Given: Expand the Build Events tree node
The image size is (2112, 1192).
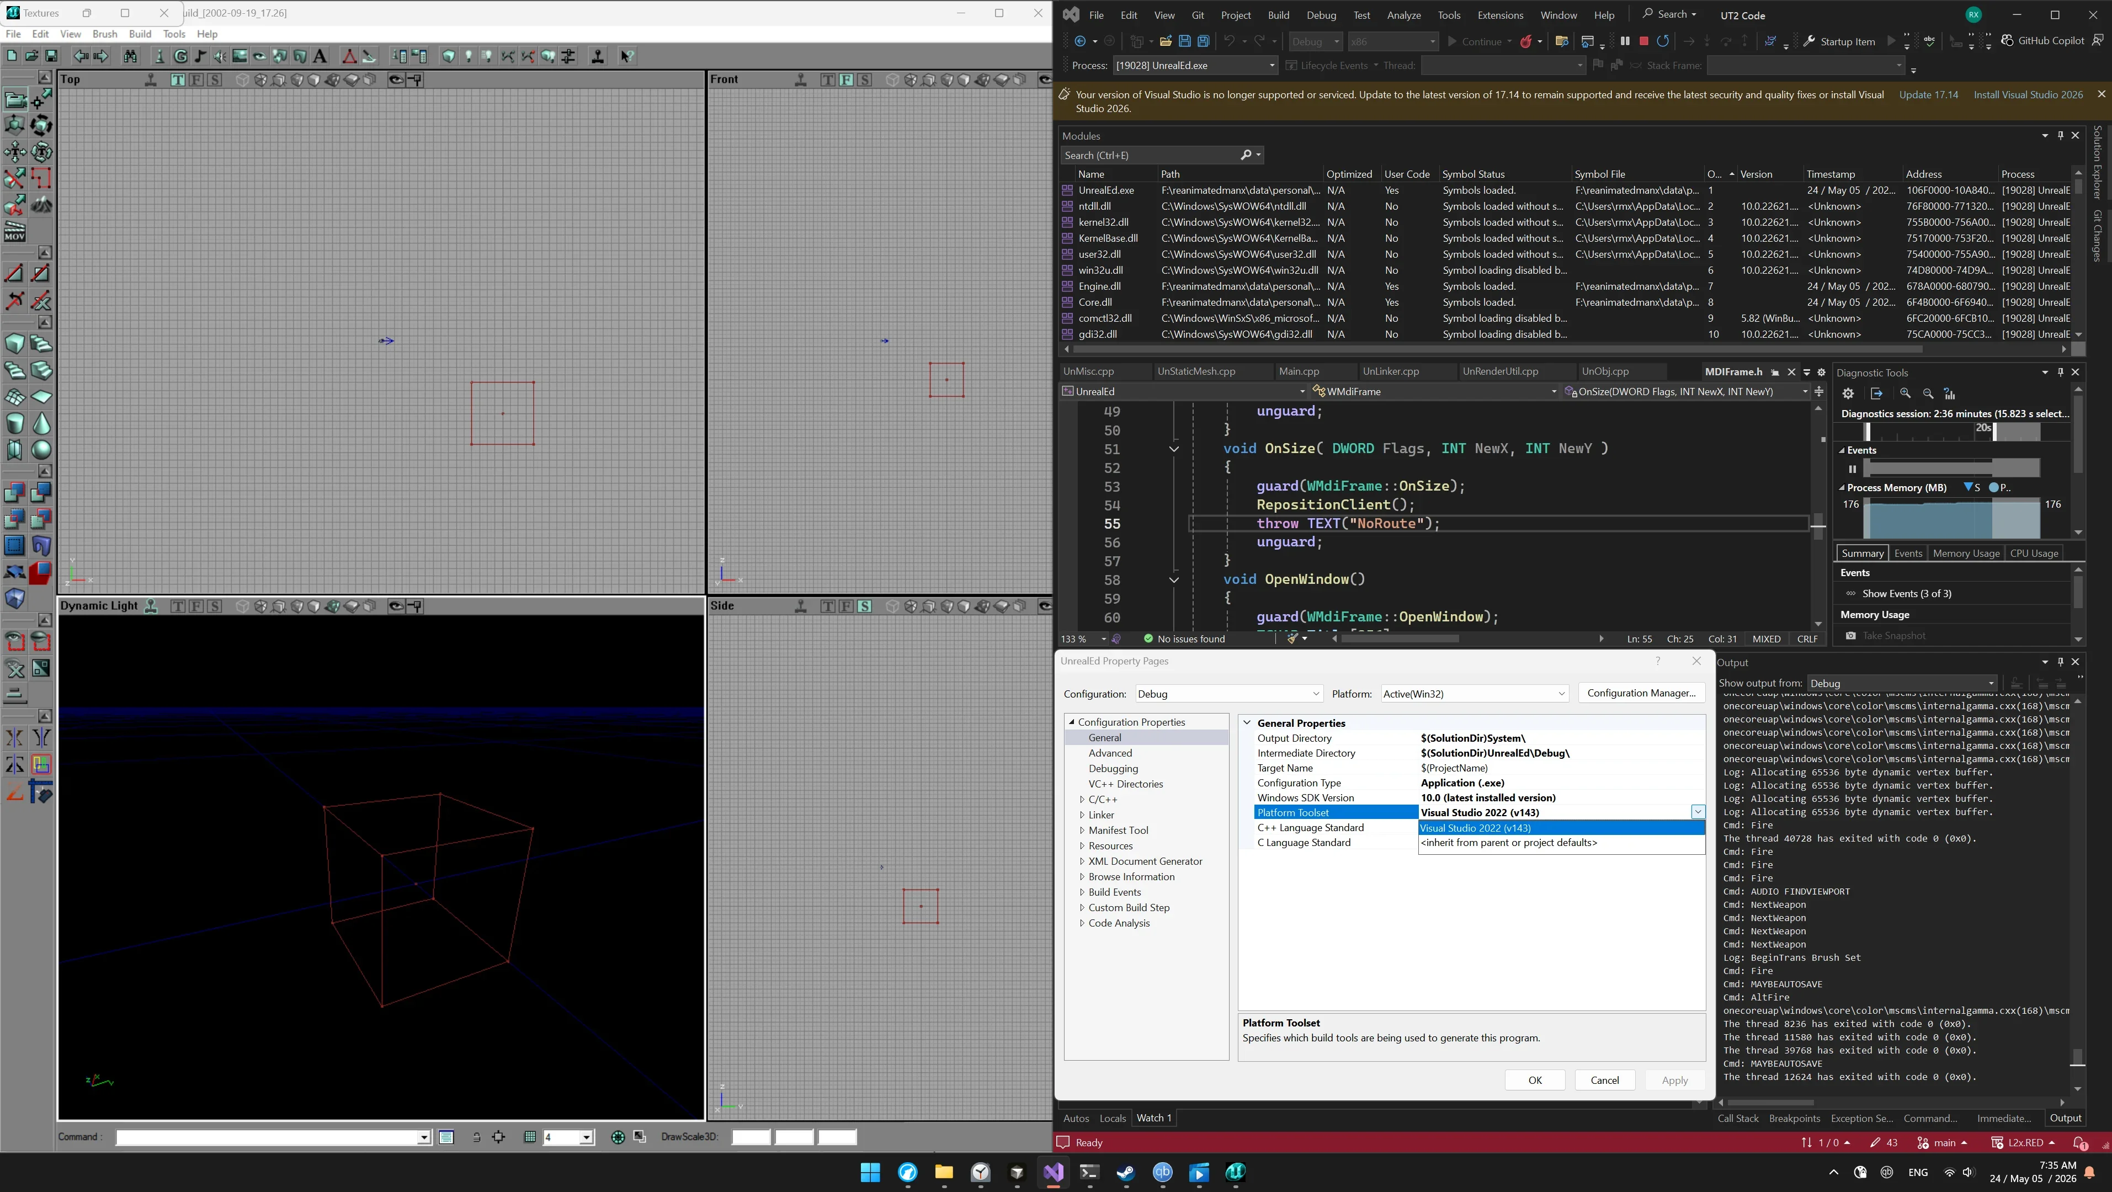Looking at the screenshot, I should 1082,892.
